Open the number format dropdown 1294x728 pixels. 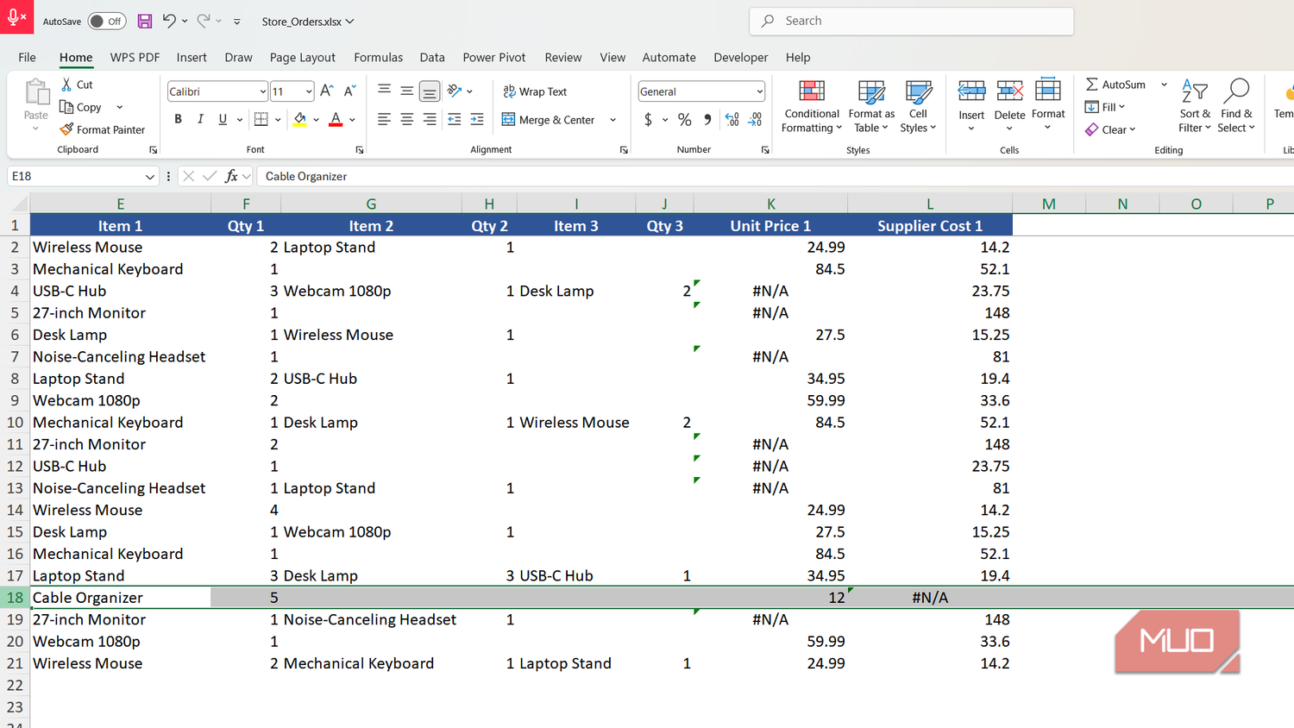click(x=759, y=91)
